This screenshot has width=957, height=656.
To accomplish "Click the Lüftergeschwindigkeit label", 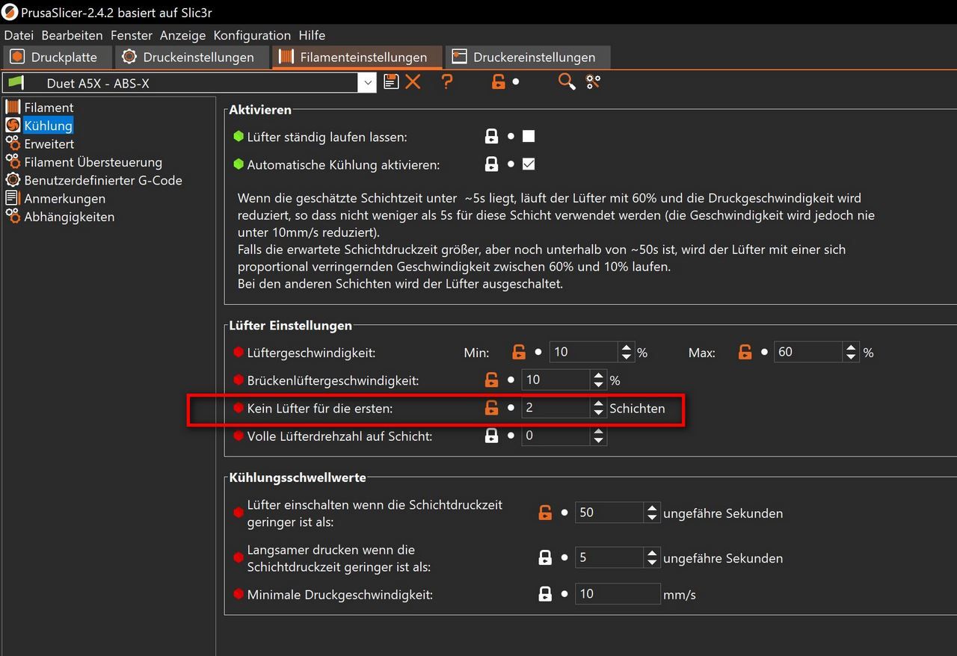I will pyautogui.click(x=311, y=352).
